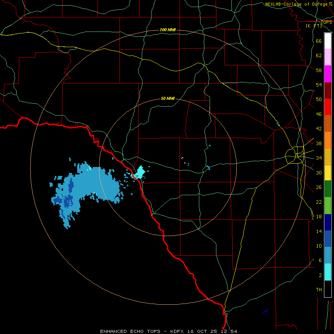Click the '6' legend value

[x=320, y=261]
